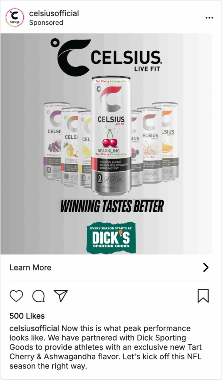Click the Winning Tastes Better slogan
Viewport: 222px width, 380px height.
click(112, 206)
